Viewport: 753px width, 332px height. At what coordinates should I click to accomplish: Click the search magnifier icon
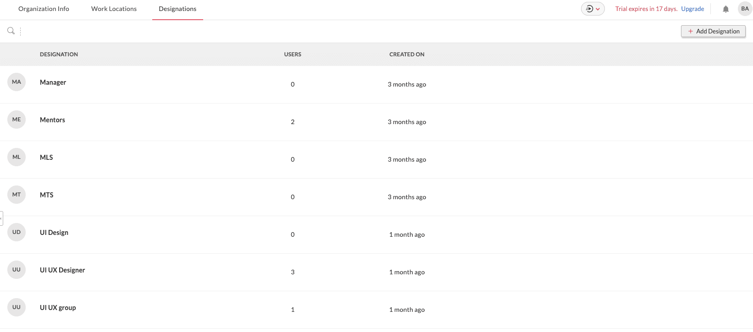[x=11, y=31]
